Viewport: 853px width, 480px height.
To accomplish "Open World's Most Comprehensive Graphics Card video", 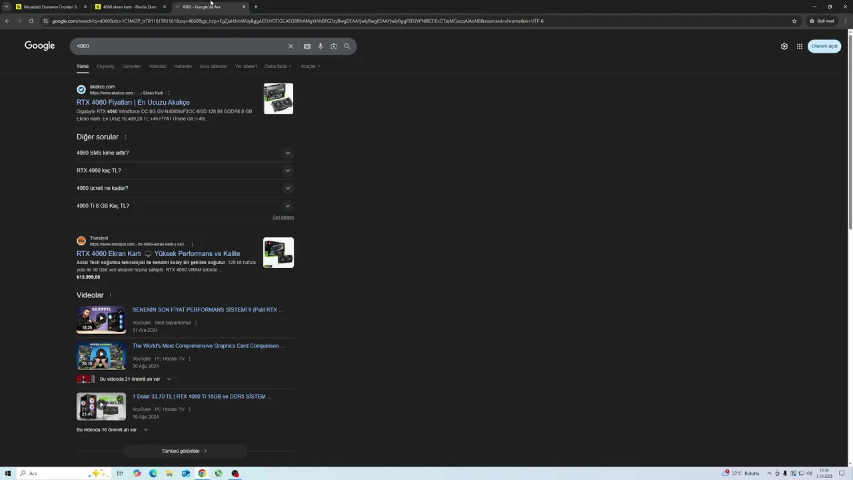I will [209, 346].
